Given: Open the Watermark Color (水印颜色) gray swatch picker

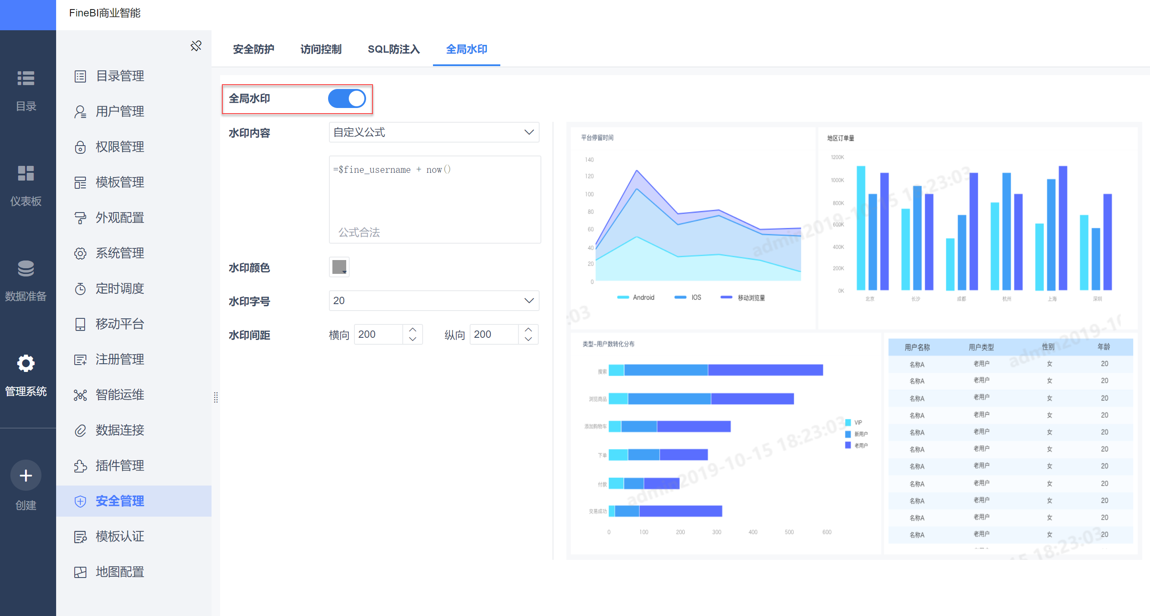Looking at the screenshot, I should (x=339, y=267).
